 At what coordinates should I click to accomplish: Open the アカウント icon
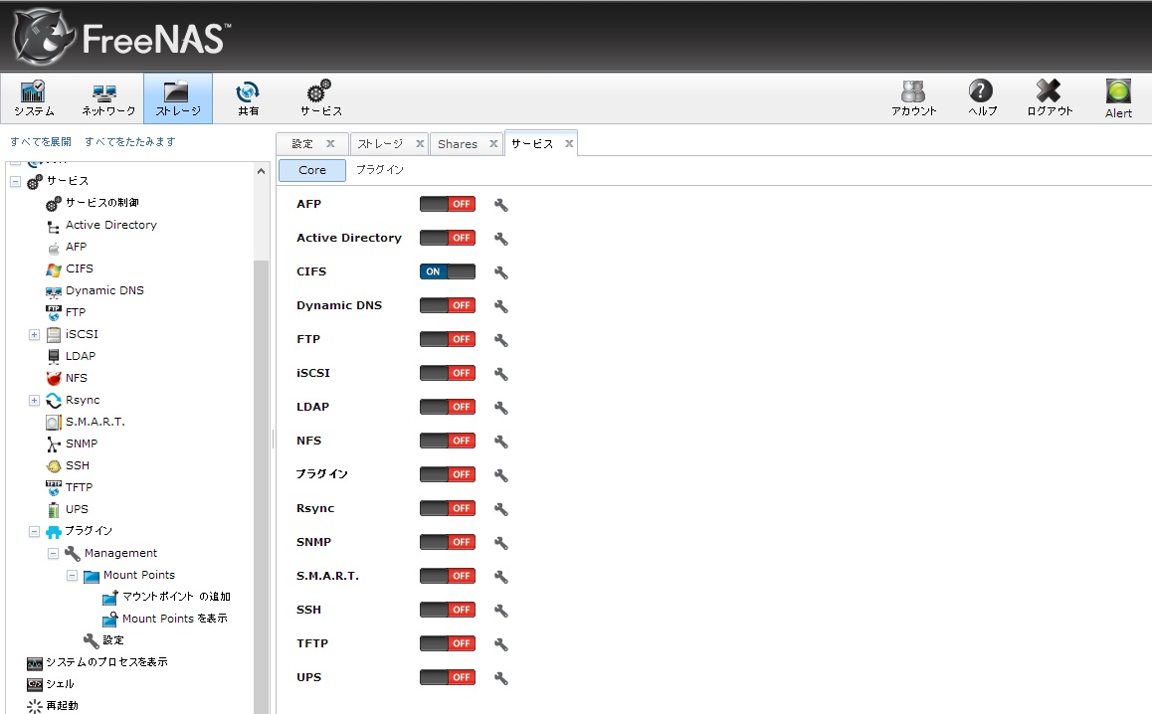[913, 97]
